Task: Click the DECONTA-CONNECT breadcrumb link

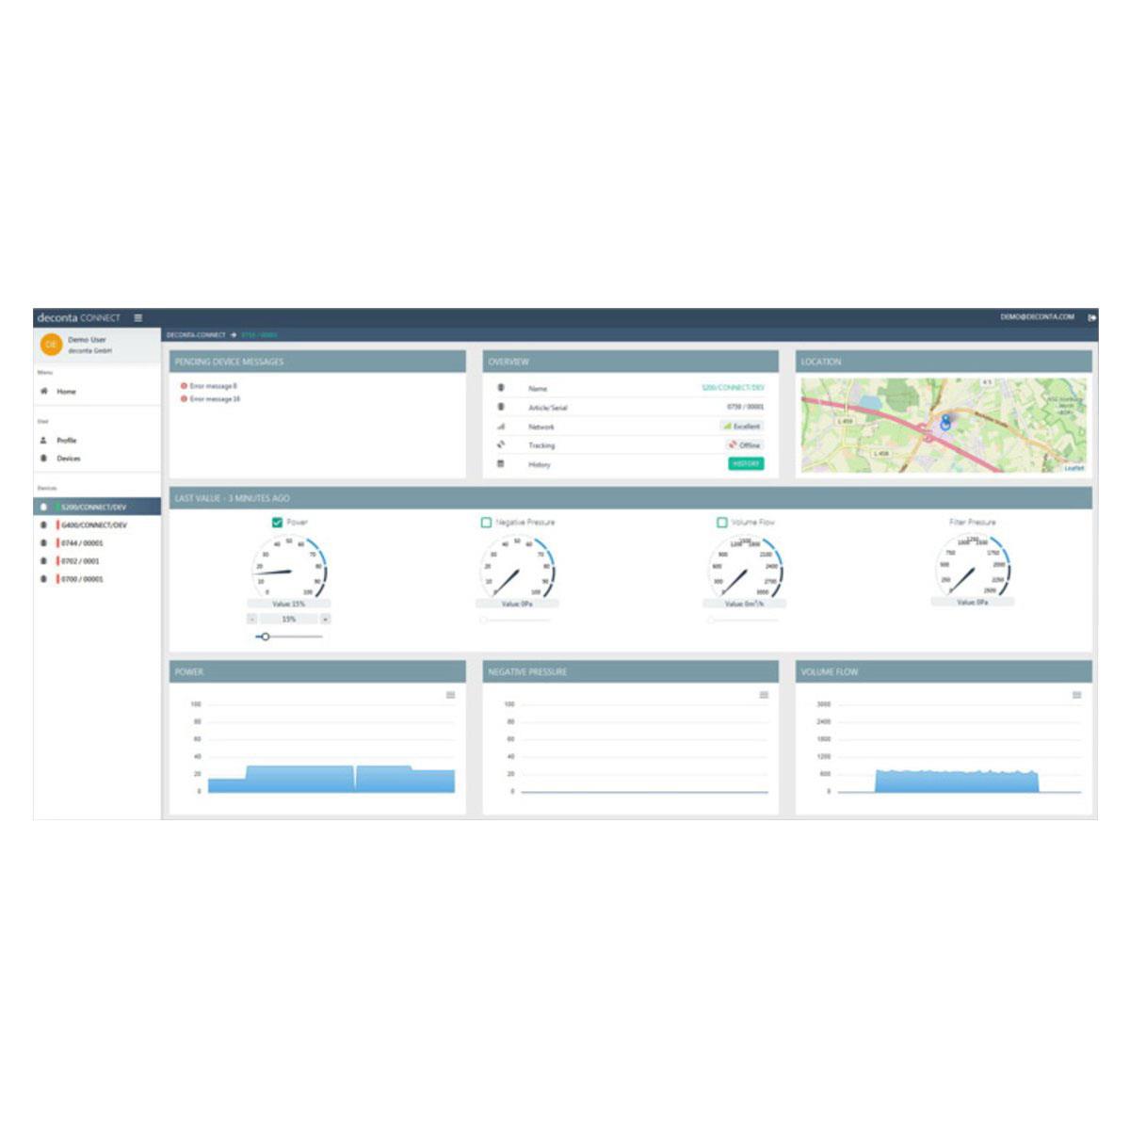Action: tap(196, 335)
